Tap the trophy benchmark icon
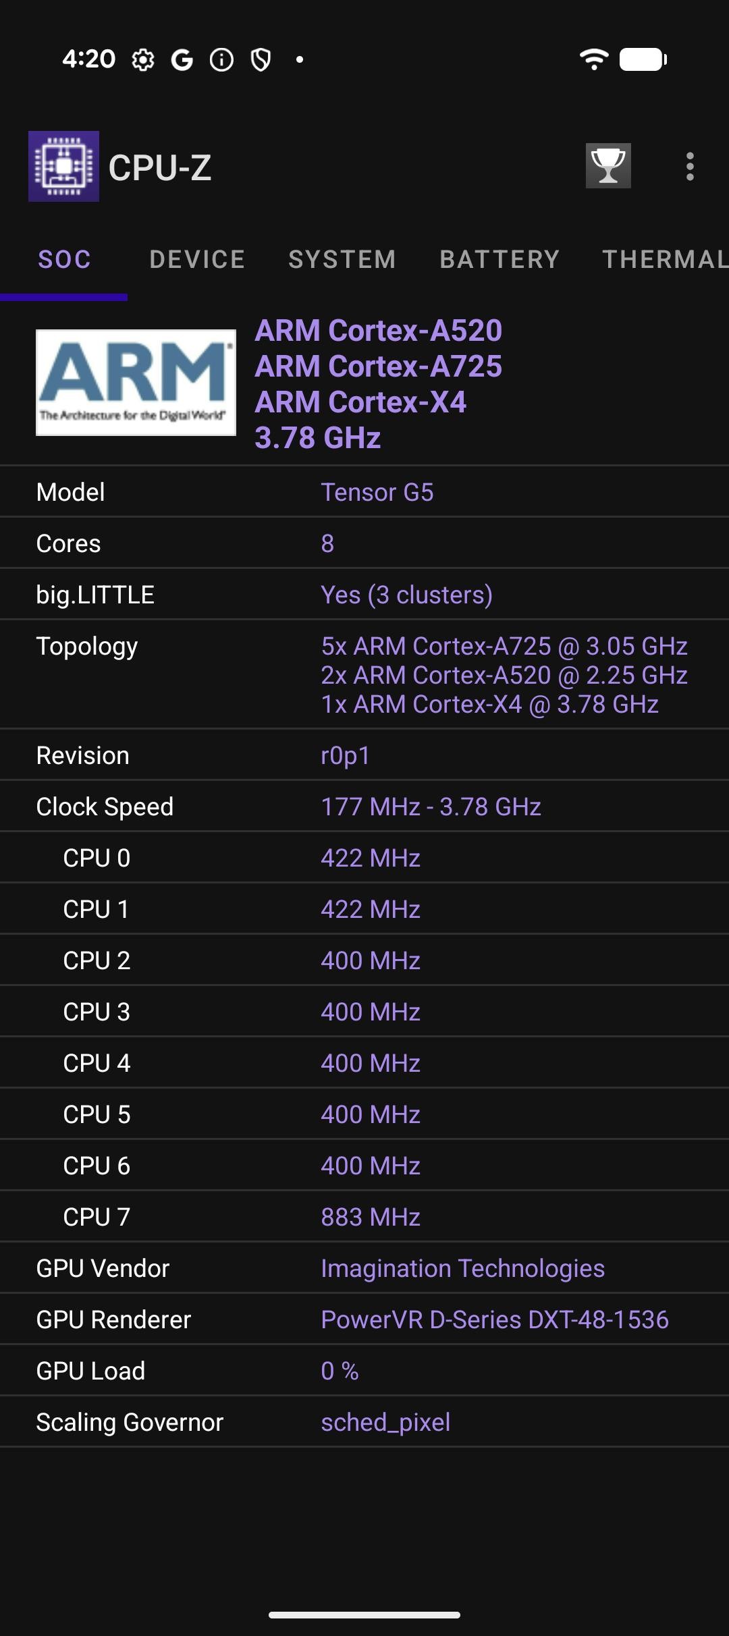This screenshot has width=729, height=1636. click(x=608, y=166)
